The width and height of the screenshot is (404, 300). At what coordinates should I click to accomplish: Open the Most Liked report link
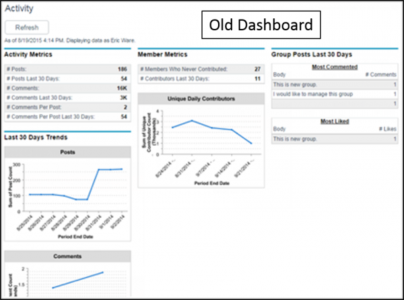coord(335,121)
